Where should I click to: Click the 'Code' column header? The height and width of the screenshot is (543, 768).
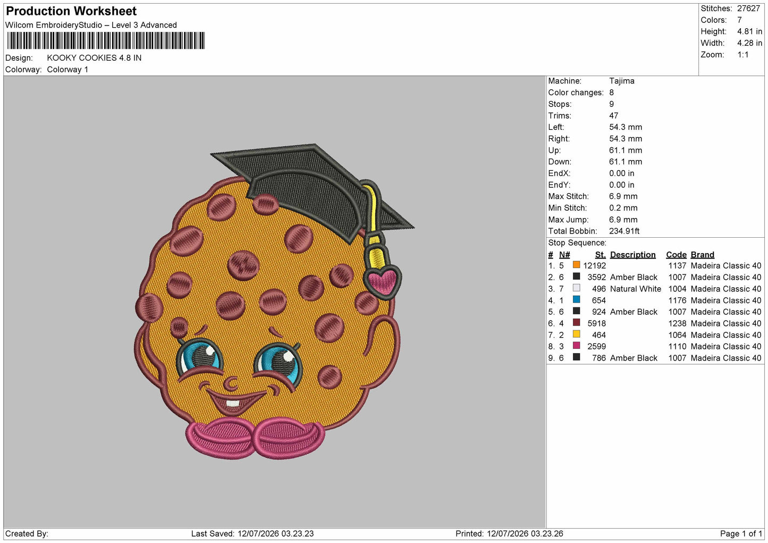(x=677, y=255)
